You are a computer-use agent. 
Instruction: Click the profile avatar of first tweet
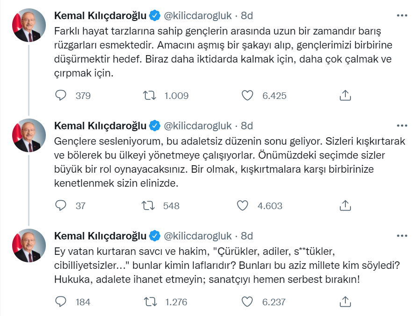click(29, 26)
